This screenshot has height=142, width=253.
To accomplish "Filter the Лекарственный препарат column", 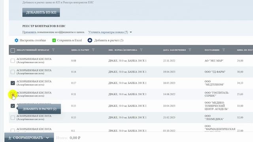I will (x=53, y=50).
